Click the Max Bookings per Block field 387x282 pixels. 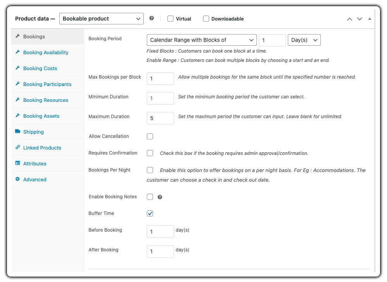(x=160, y=79)
